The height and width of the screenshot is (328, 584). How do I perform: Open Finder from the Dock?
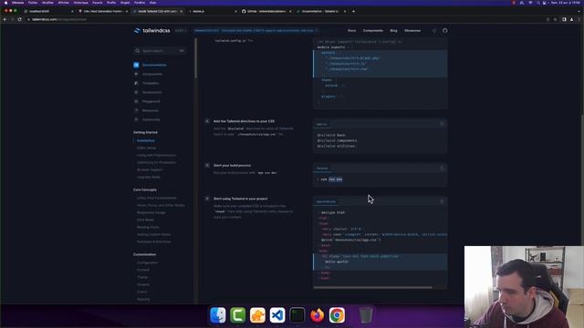218,315
